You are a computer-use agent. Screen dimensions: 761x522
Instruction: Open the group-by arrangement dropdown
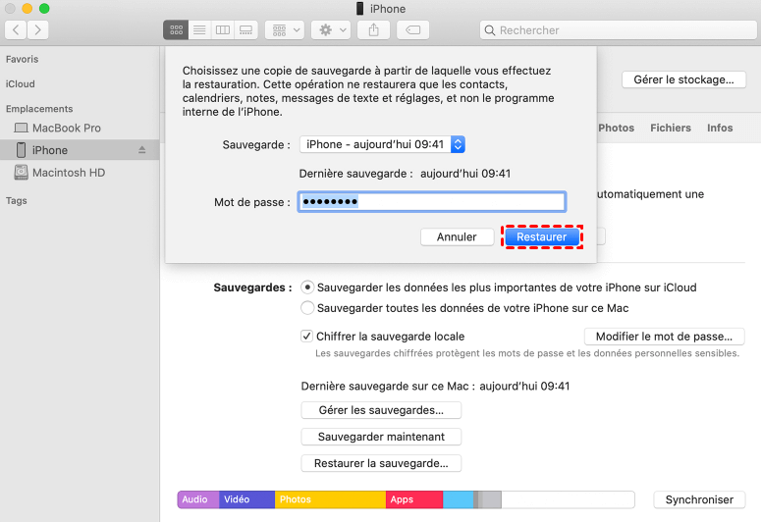(285, 30)
